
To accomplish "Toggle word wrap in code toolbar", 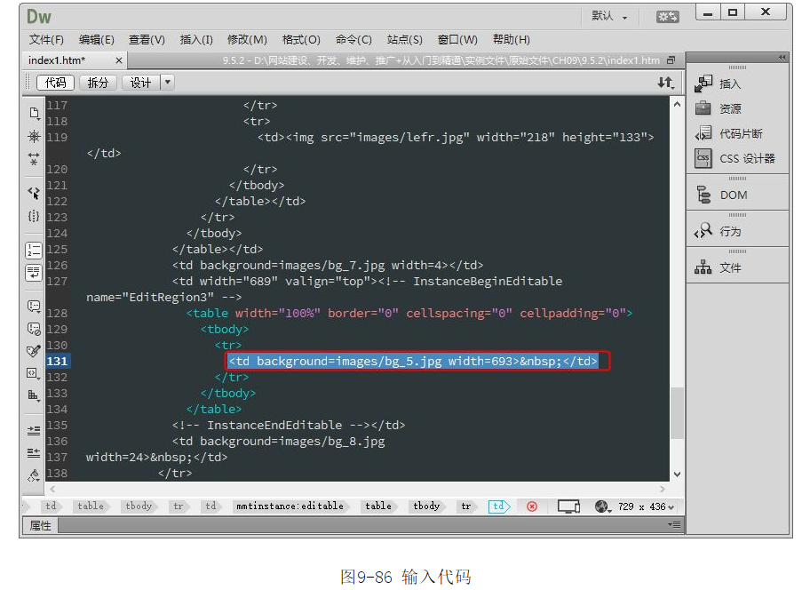I will click(34, 273).
